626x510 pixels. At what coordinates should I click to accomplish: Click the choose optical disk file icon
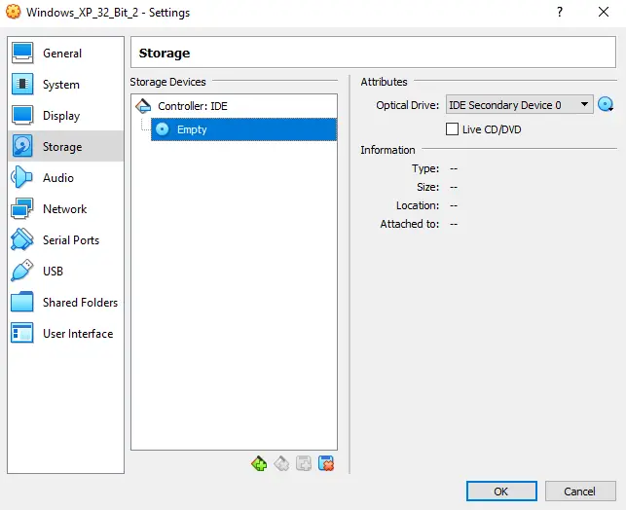coord(606,104)
